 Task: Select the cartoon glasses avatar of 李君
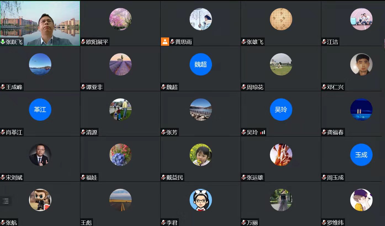(201, 200)
